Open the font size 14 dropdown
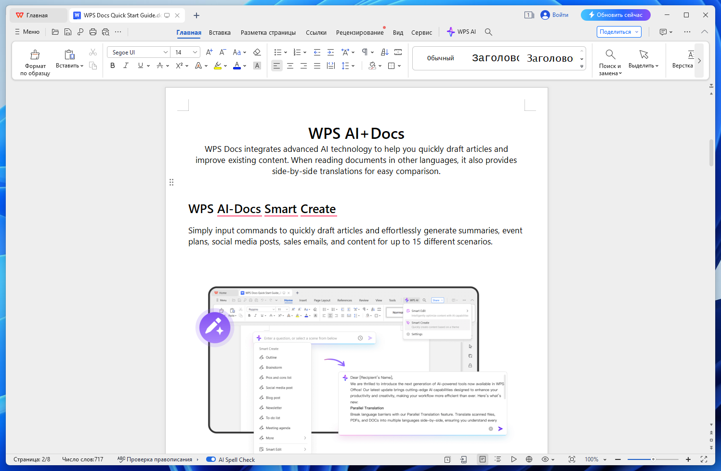 (x=195, y=52)
